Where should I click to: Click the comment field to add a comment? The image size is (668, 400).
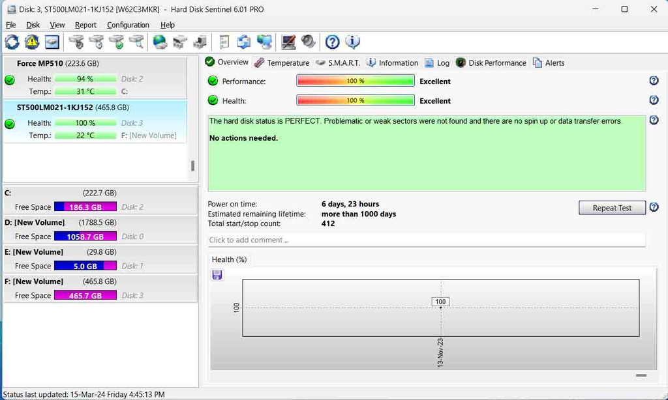(426, 240)
